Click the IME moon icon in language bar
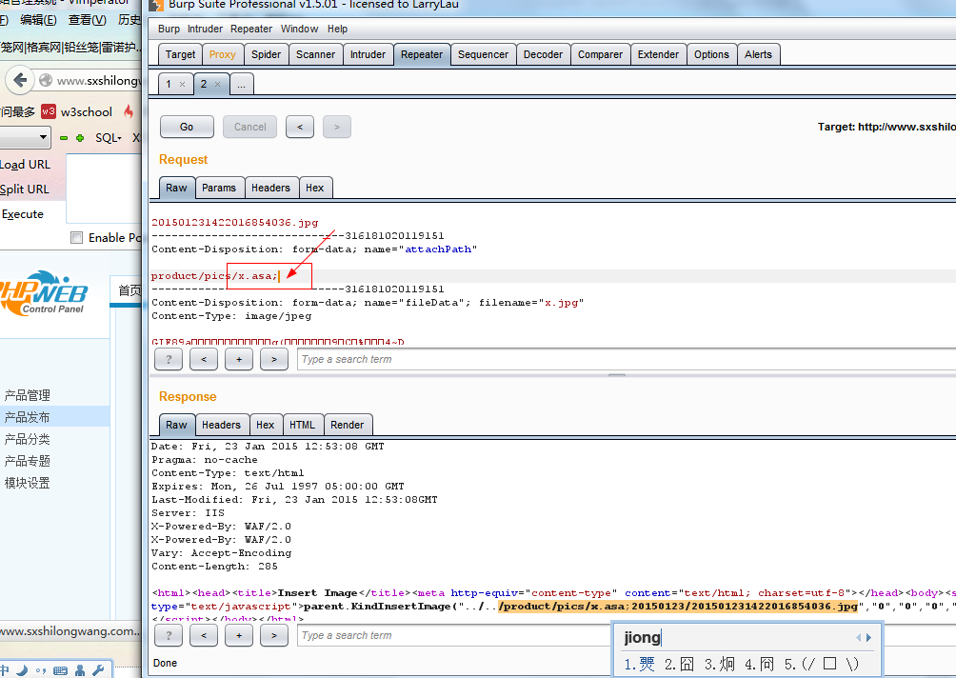Viewport: 956px width, 678px height. click(22, 670)
